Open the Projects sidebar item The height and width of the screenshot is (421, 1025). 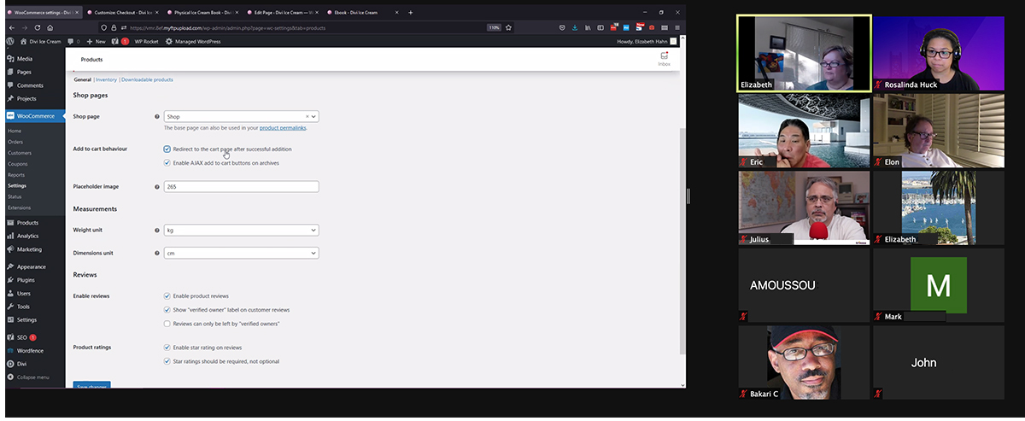coord(26,98)
